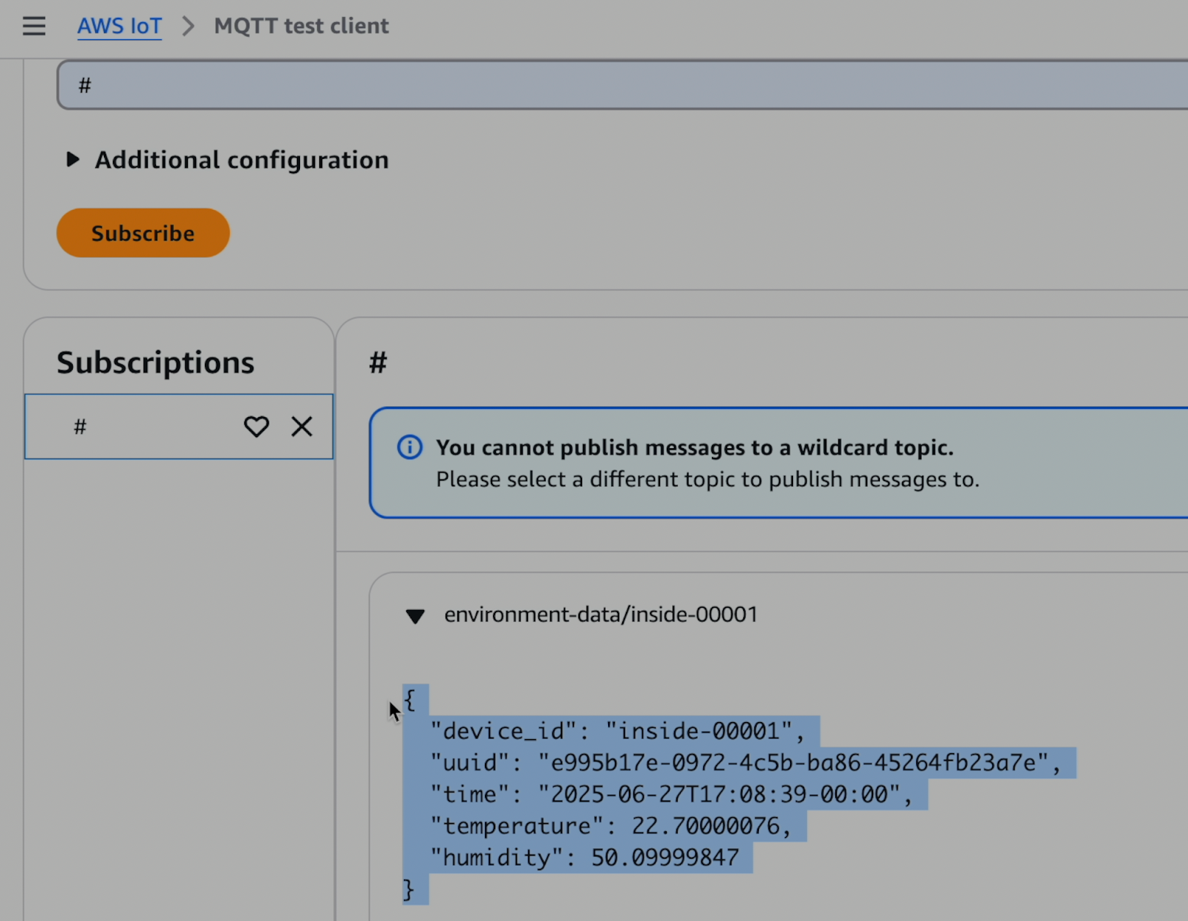This screenshot has height=921, width=1188.
Task: Go to the AWS IoT breadcrumb link
Action: [x=120, y=26]
